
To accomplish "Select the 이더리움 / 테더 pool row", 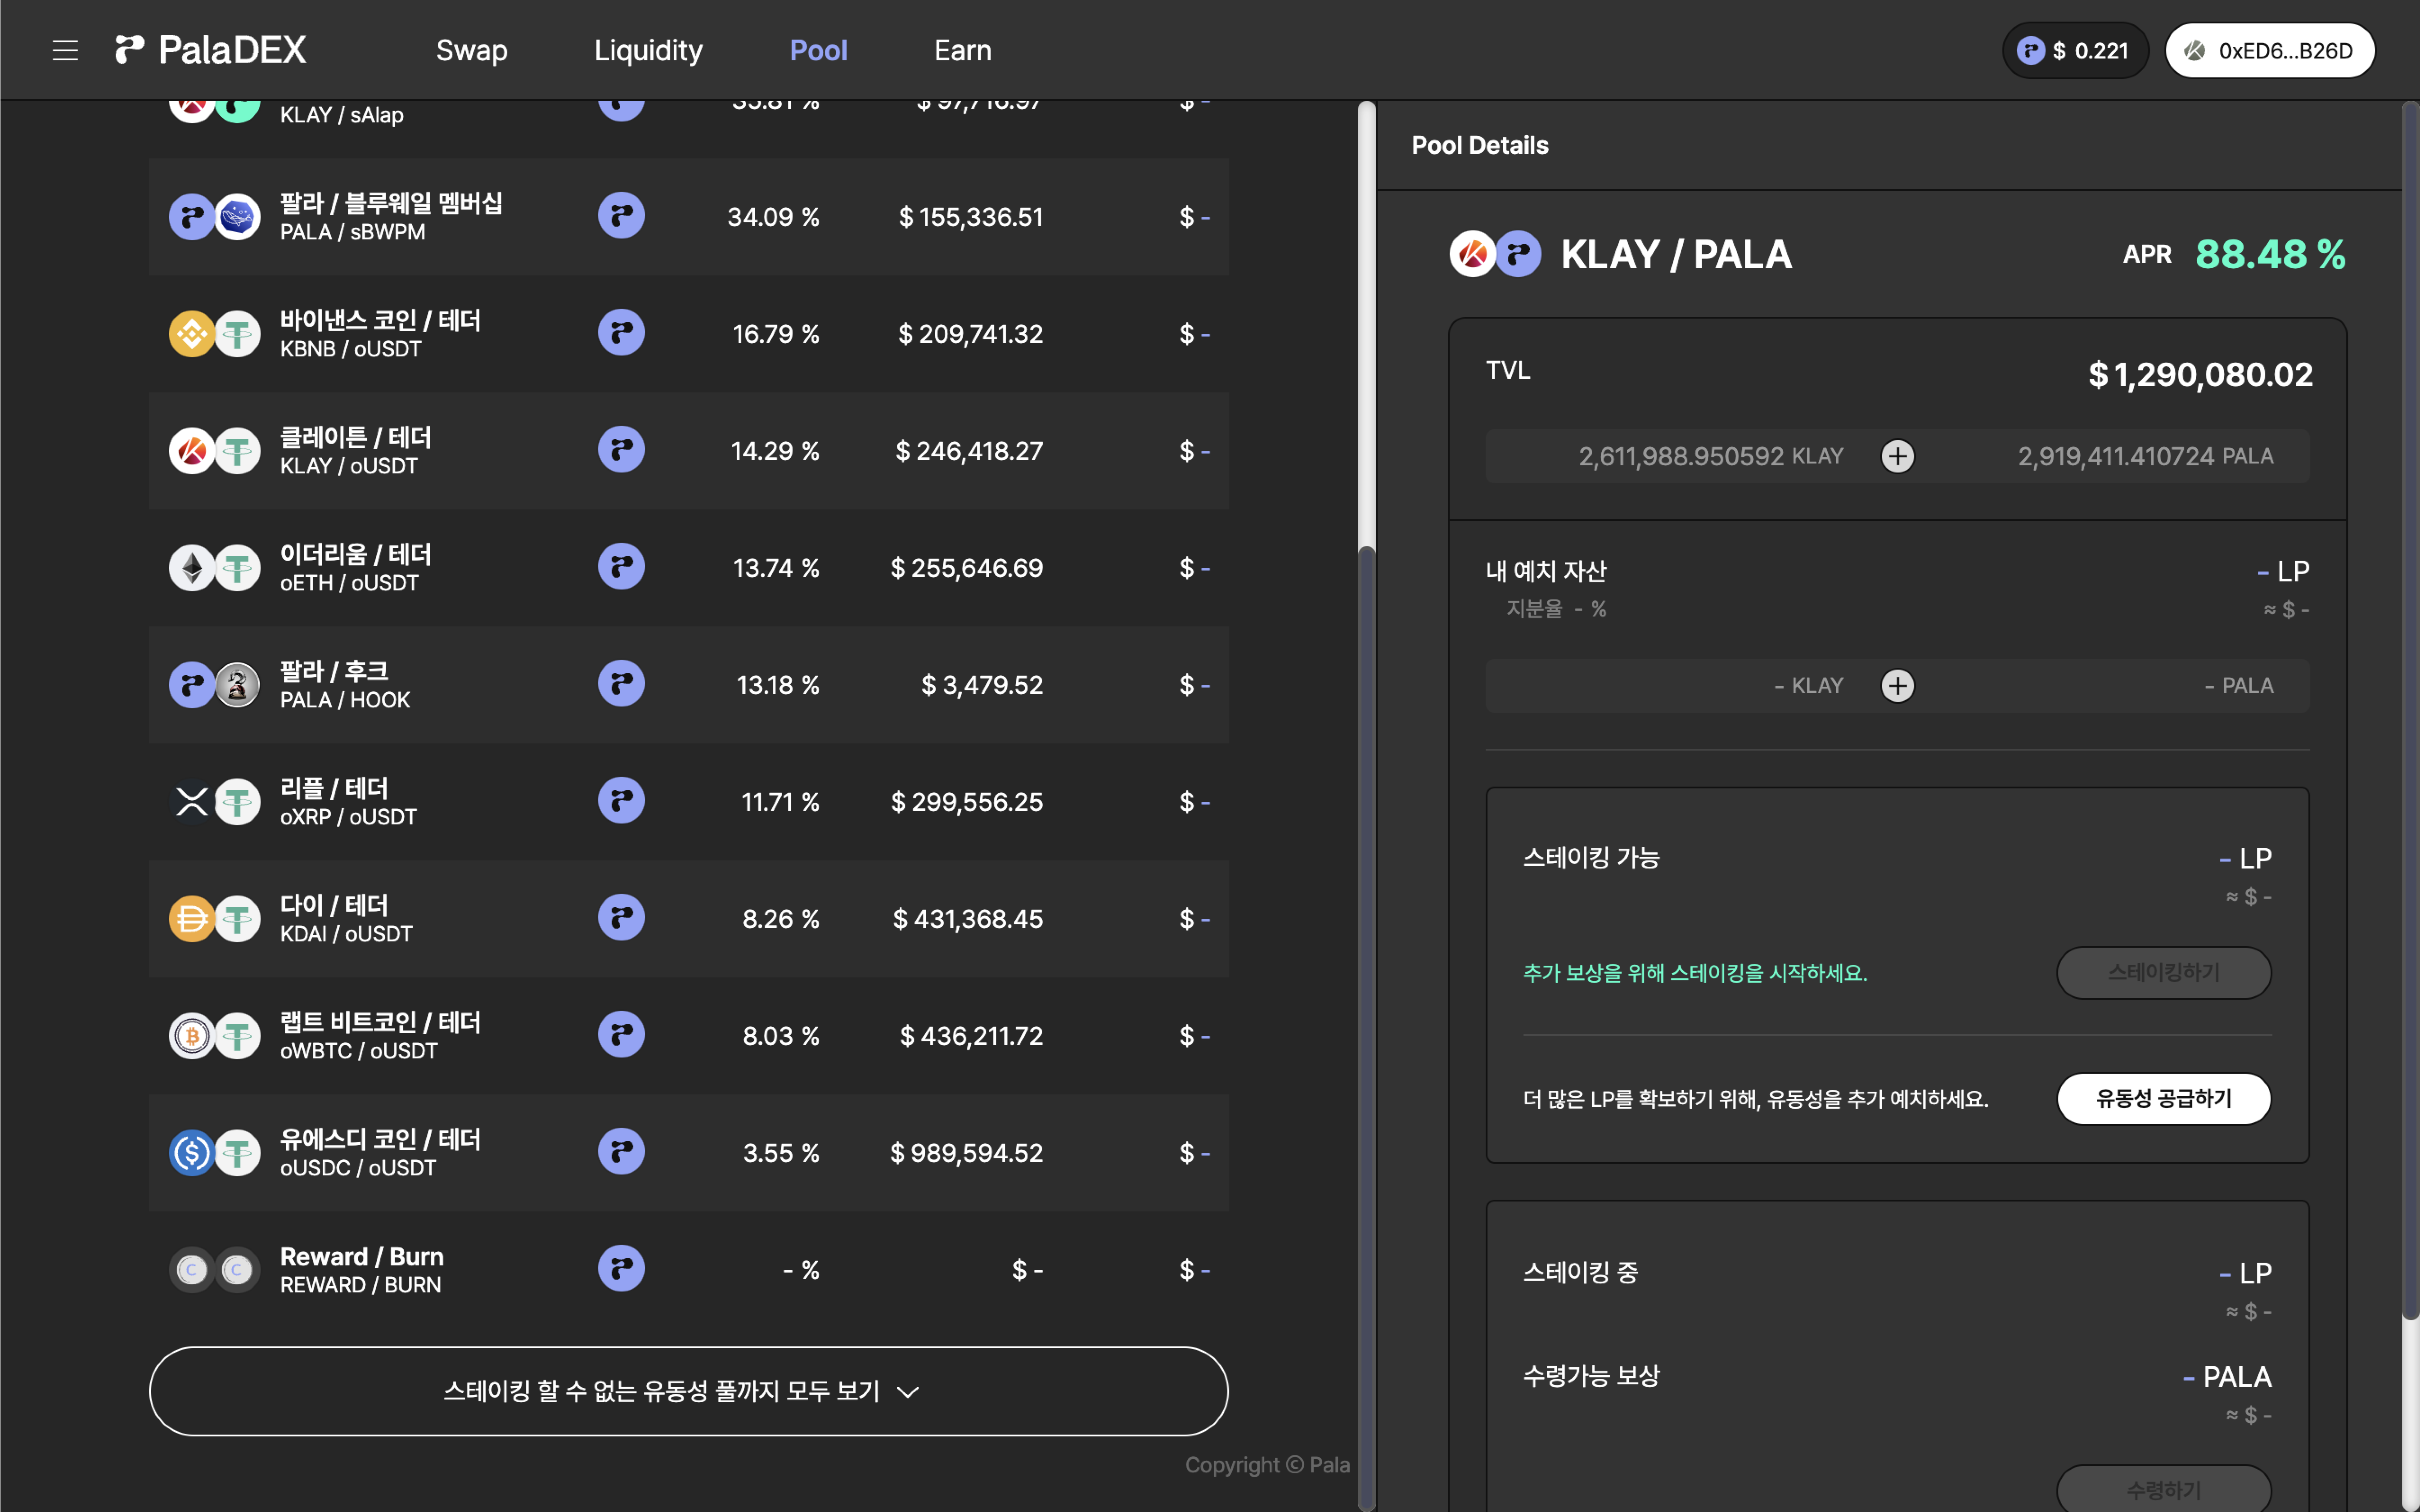I will click(688, 567).
